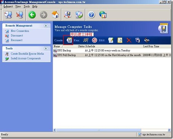Screen dimensions: 173x139
Task: Open the Help menu
Action: tap(35, 6)
